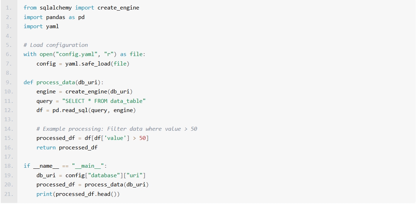Click process_data(db_uri) call on line 20
The height and width of the screenshot is (204, 416).
[x=117, y=185]
